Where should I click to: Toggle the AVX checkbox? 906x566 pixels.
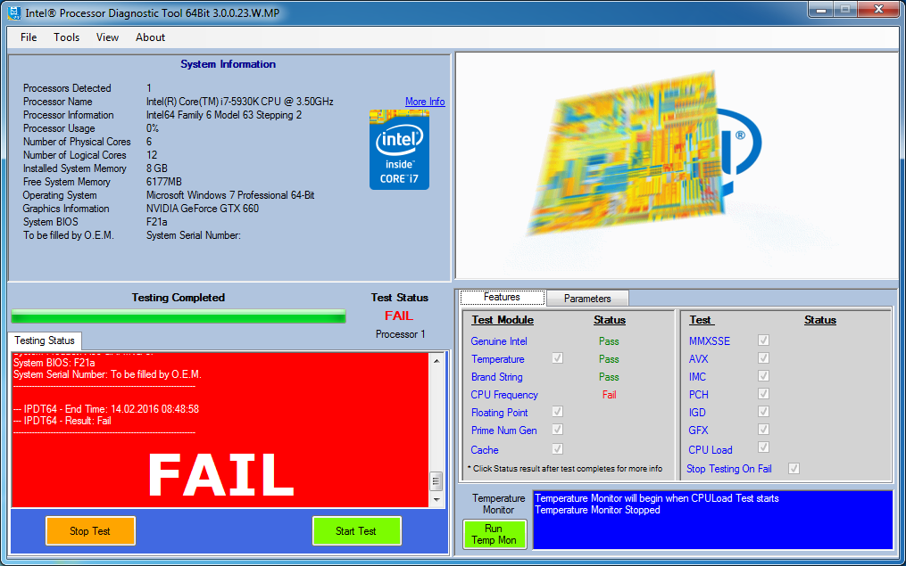763,358
